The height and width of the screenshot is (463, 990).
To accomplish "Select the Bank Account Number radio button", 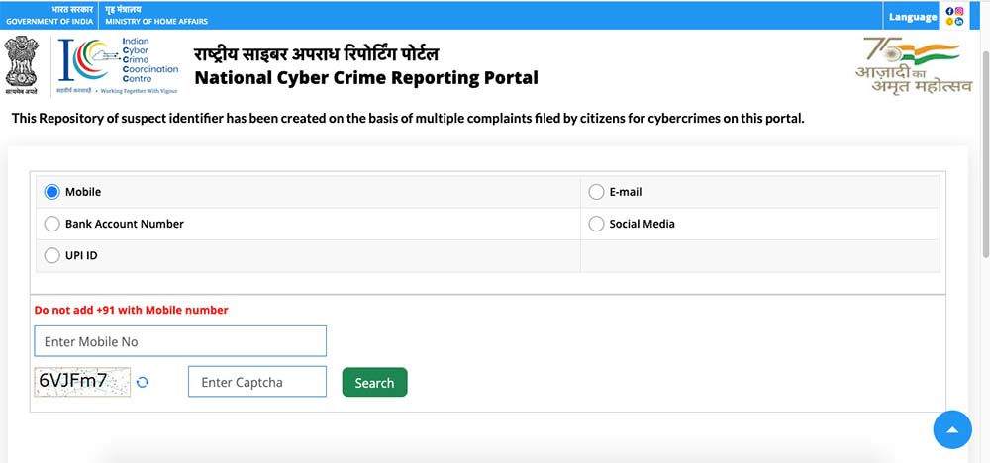I will click(x=51, y=224).
